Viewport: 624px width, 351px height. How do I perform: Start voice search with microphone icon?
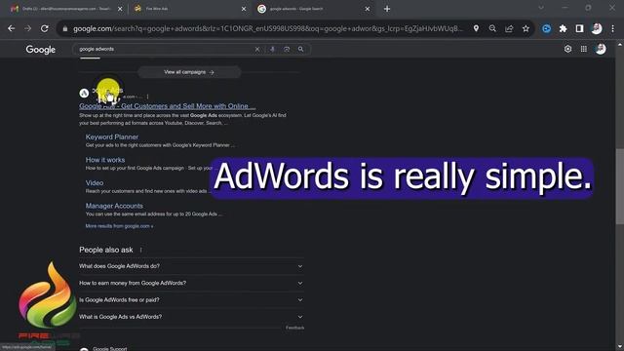[x=272, y=50]
